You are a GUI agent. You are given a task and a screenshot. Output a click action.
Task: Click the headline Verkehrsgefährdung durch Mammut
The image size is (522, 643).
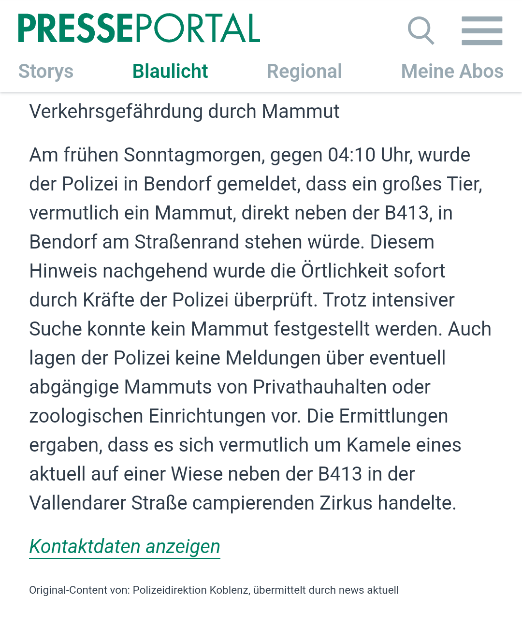(184, 112)
